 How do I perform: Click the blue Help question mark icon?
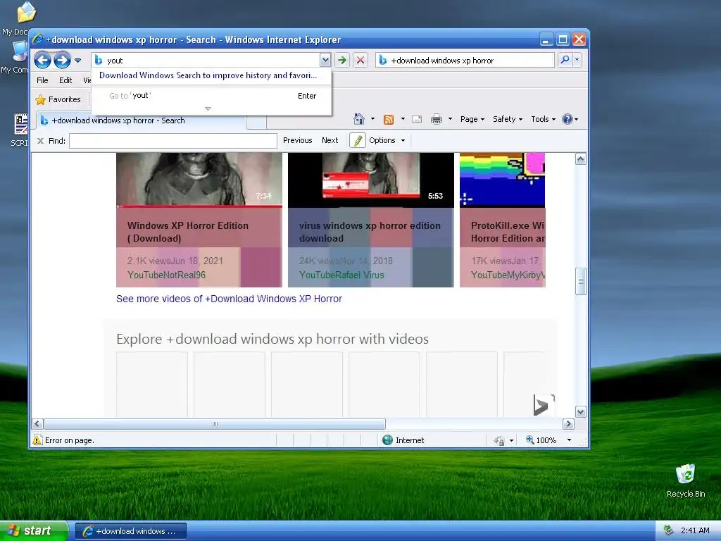pyautogui.click(x=568, y=119)
